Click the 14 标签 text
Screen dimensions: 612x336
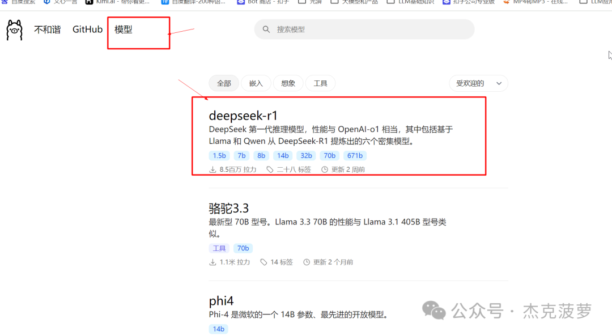tap(282, 262)
